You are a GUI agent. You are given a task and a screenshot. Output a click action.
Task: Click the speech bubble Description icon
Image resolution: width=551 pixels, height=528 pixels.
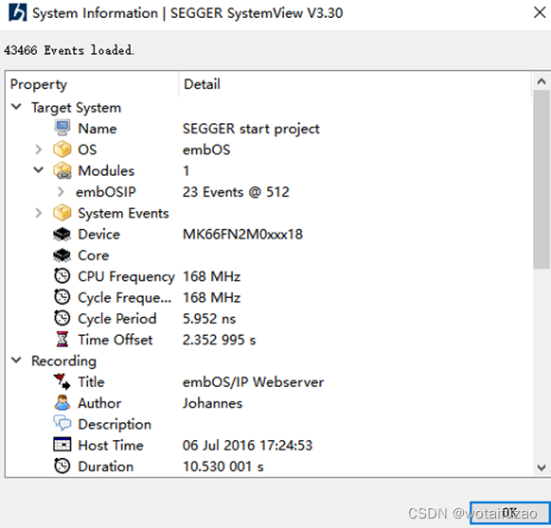(x=62, y=423)
